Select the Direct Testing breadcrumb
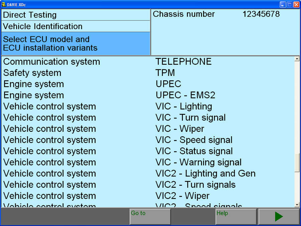This screenshot has height=226, width=301. (x=76, y=15)
